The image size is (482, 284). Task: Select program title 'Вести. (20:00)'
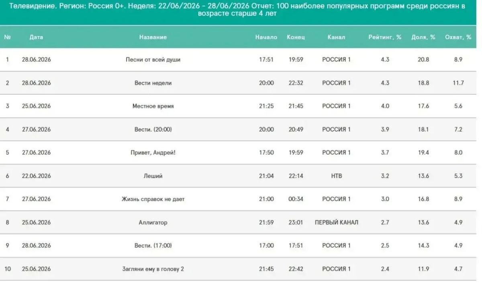tap(153, 129)
